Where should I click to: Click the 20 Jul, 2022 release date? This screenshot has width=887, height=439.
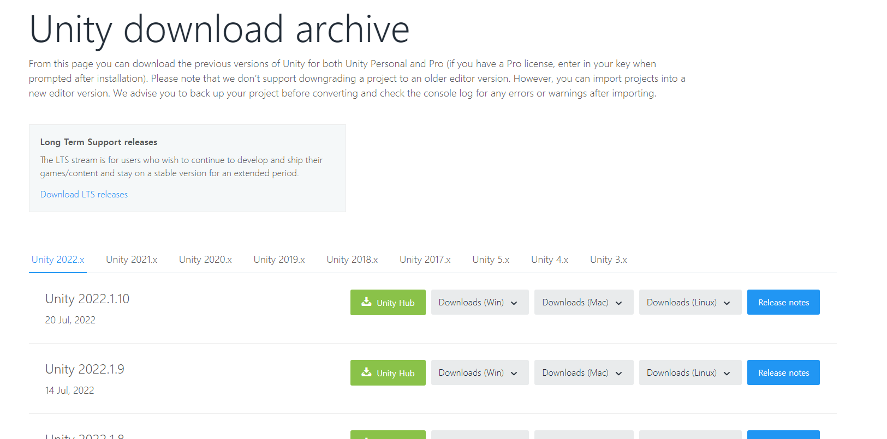click(x=70, y=320)
